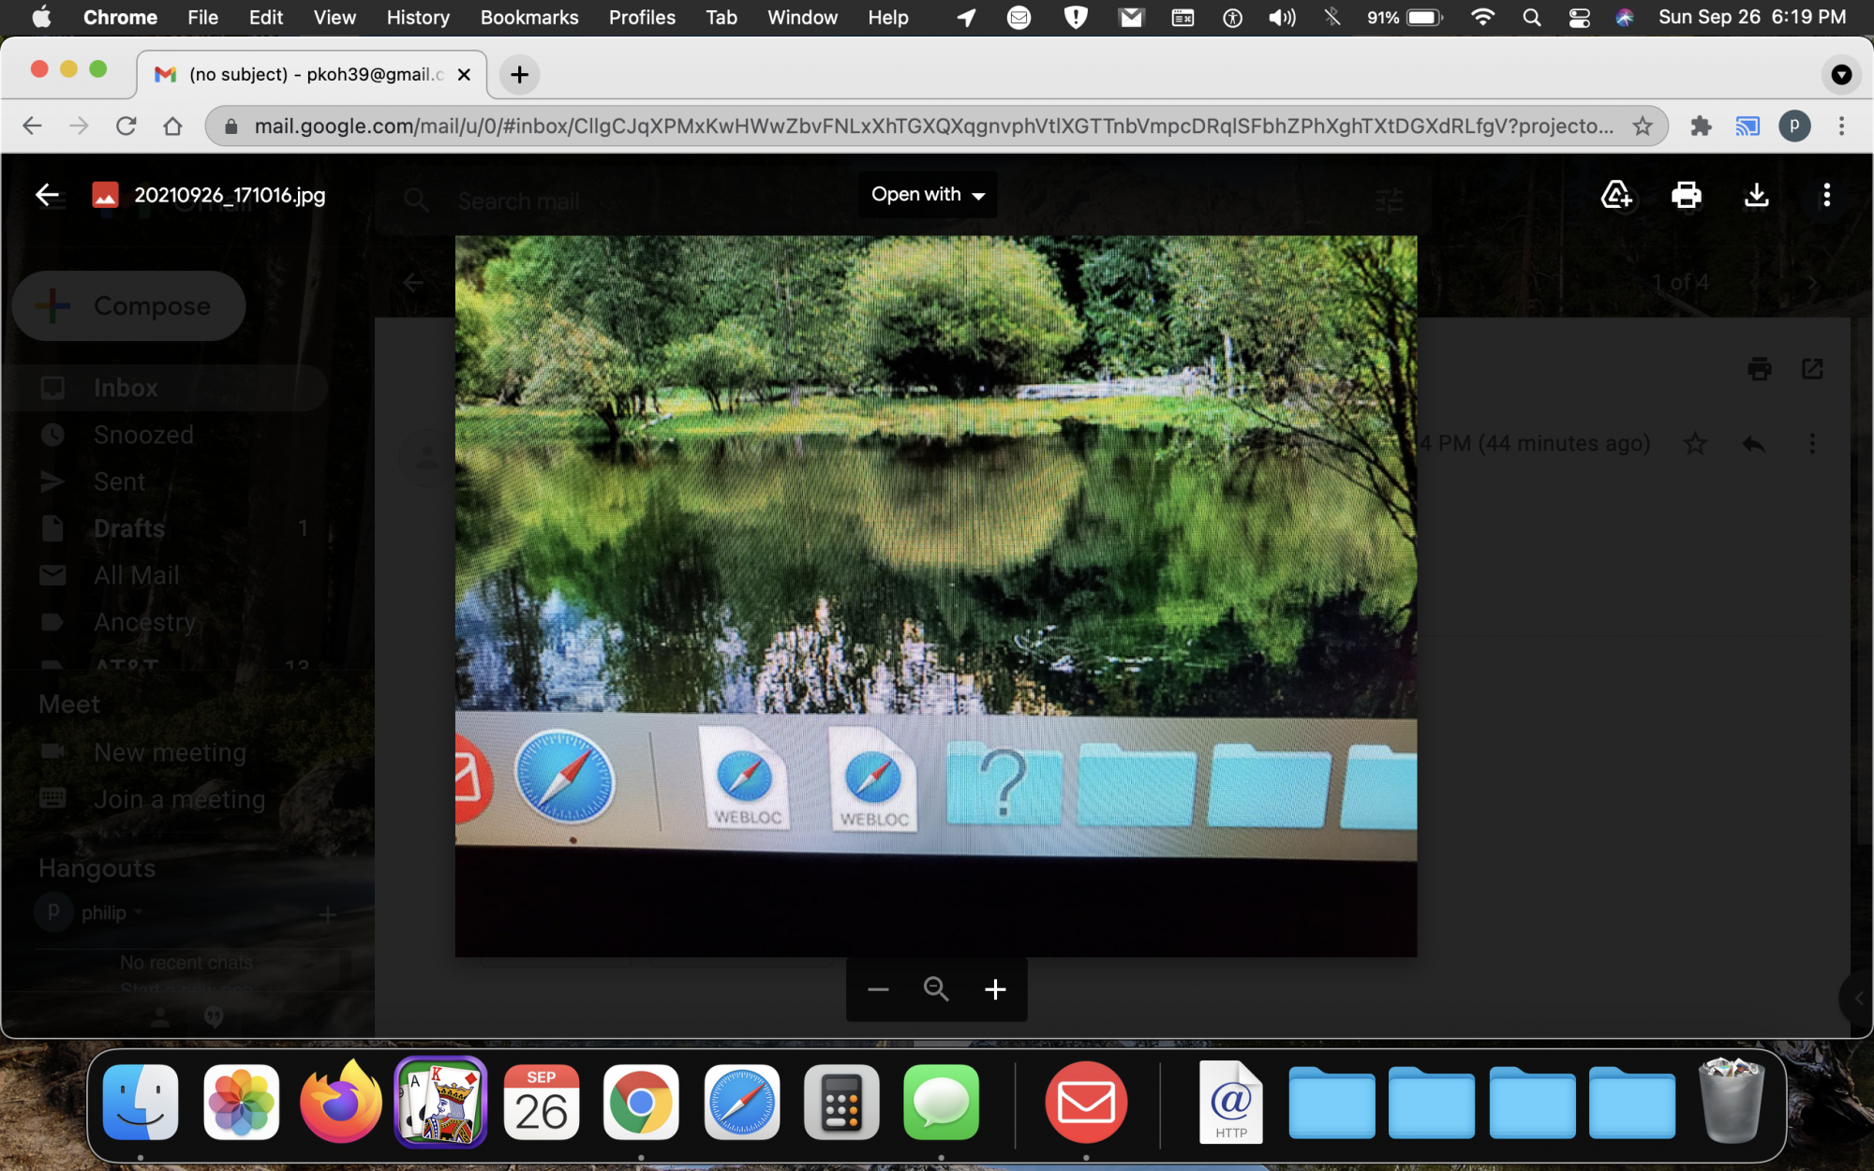1874x1171 pixels.
Task: Open the Profiles menu
Action: [642, 17]
